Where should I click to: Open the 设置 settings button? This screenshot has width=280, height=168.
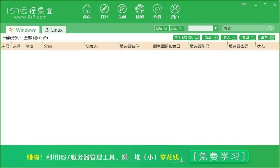point(267,38)
